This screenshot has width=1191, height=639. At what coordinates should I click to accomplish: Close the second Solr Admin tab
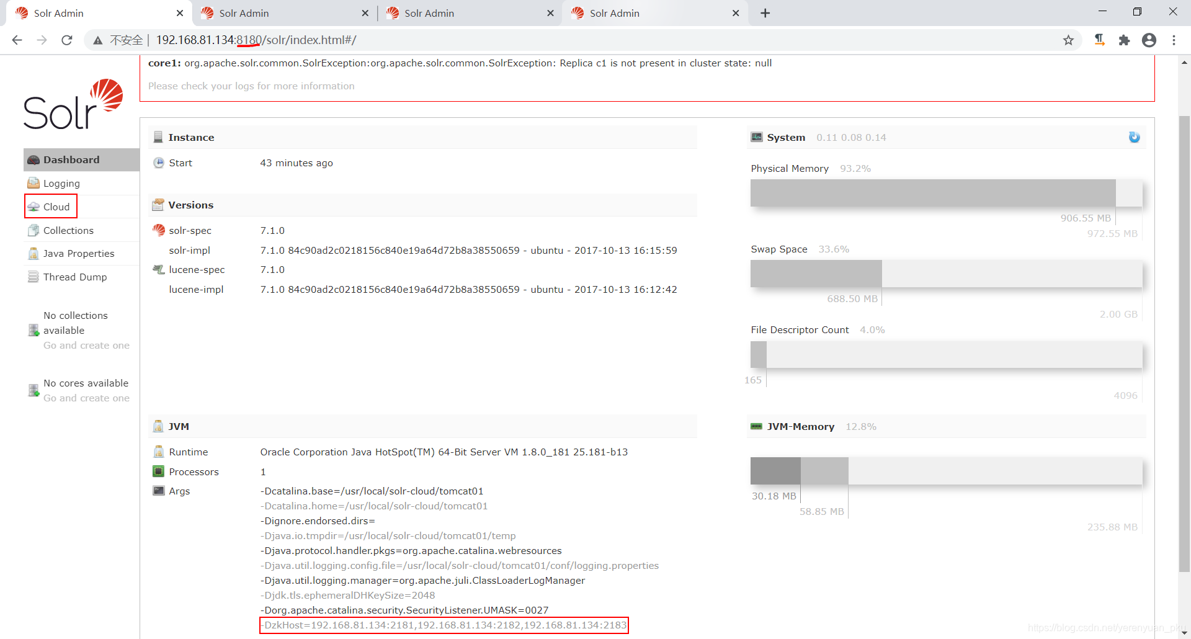point(365,13)
